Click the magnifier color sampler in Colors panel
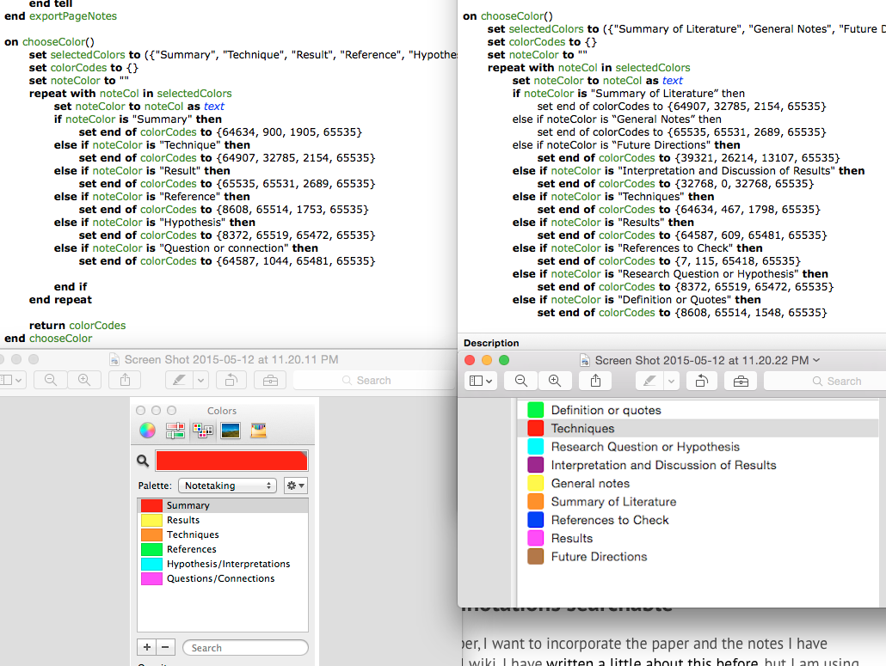Viewport: 886px width, 666px height. coord(144,461)
